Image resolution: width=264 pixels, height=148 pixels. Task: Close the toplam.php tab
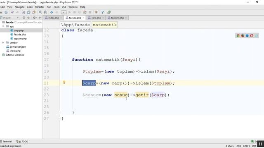pos(126,18)
